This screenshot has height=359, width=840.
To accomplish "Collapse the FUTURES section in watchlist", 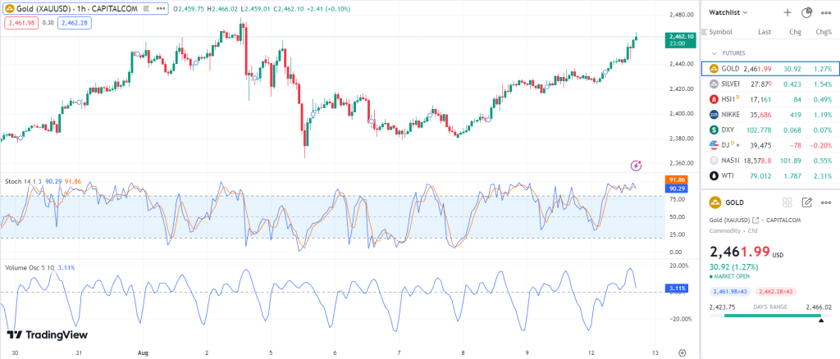I will pos(714,52).
